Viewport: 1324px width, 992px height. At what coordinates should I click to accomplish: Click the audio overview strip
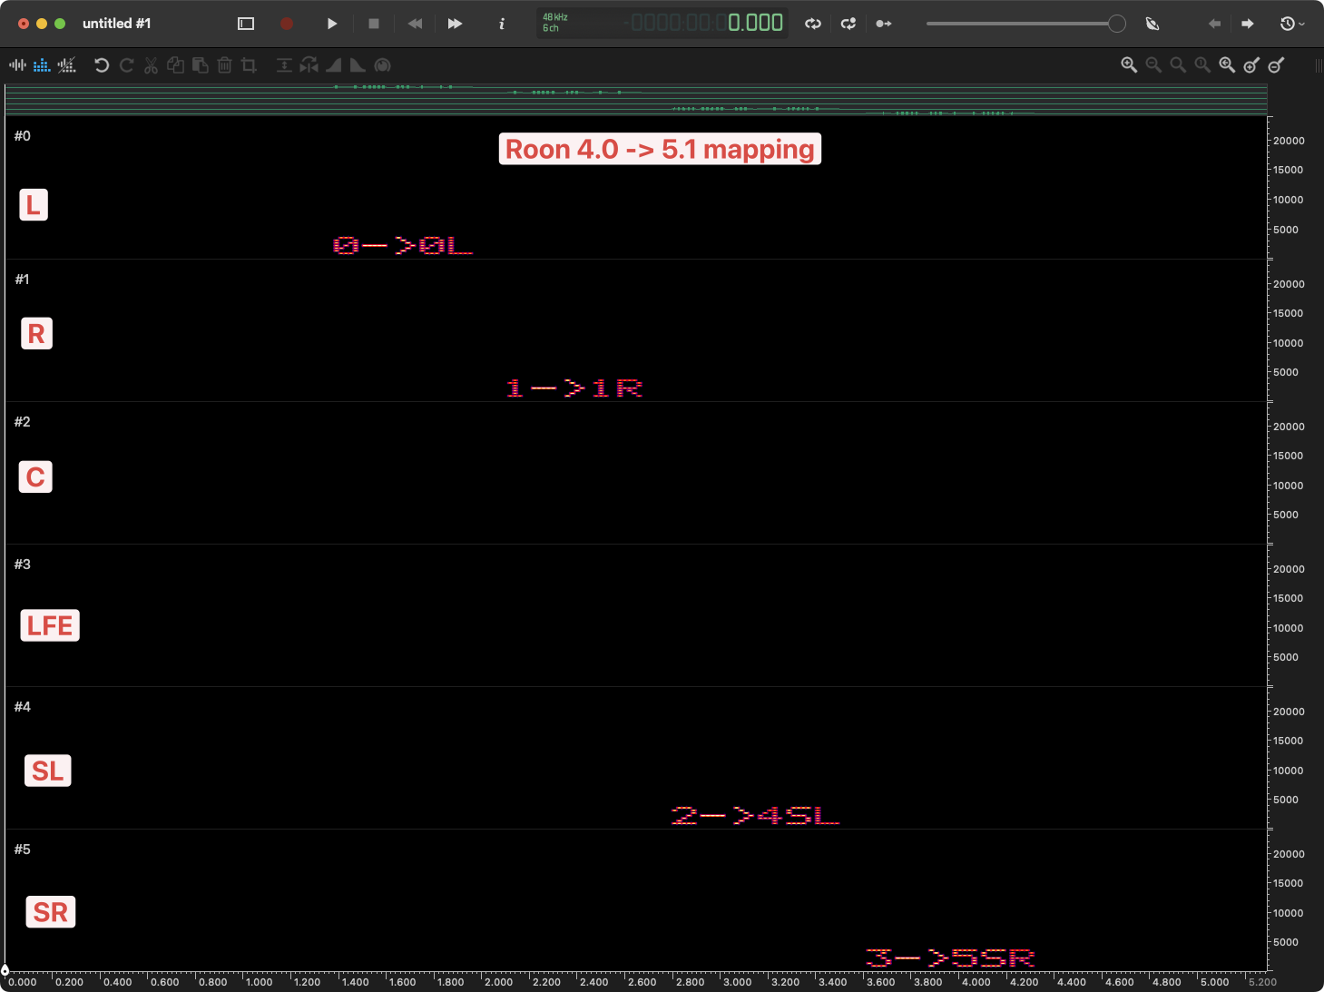636,100
